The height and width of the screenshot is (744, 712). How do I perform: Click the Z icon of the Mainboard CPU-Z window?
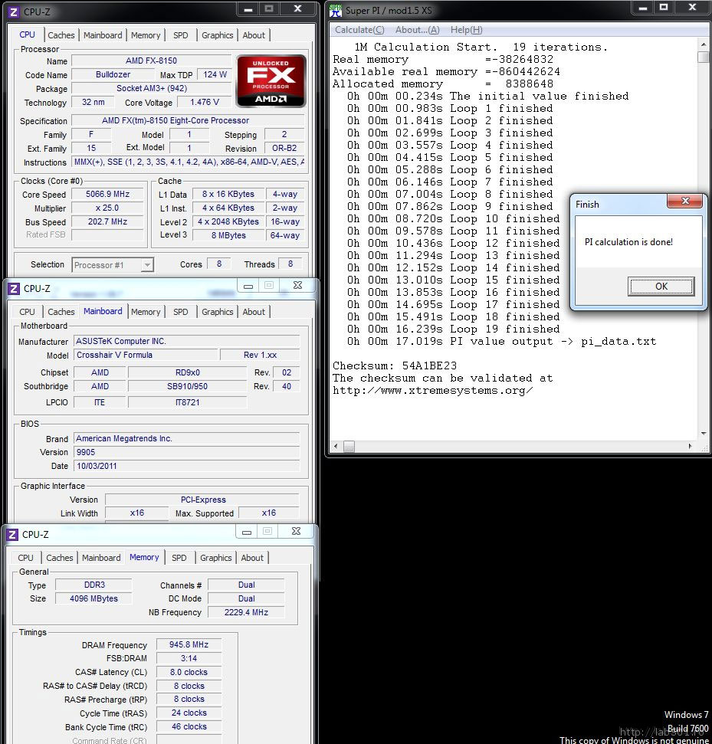(x=15, y=289)
